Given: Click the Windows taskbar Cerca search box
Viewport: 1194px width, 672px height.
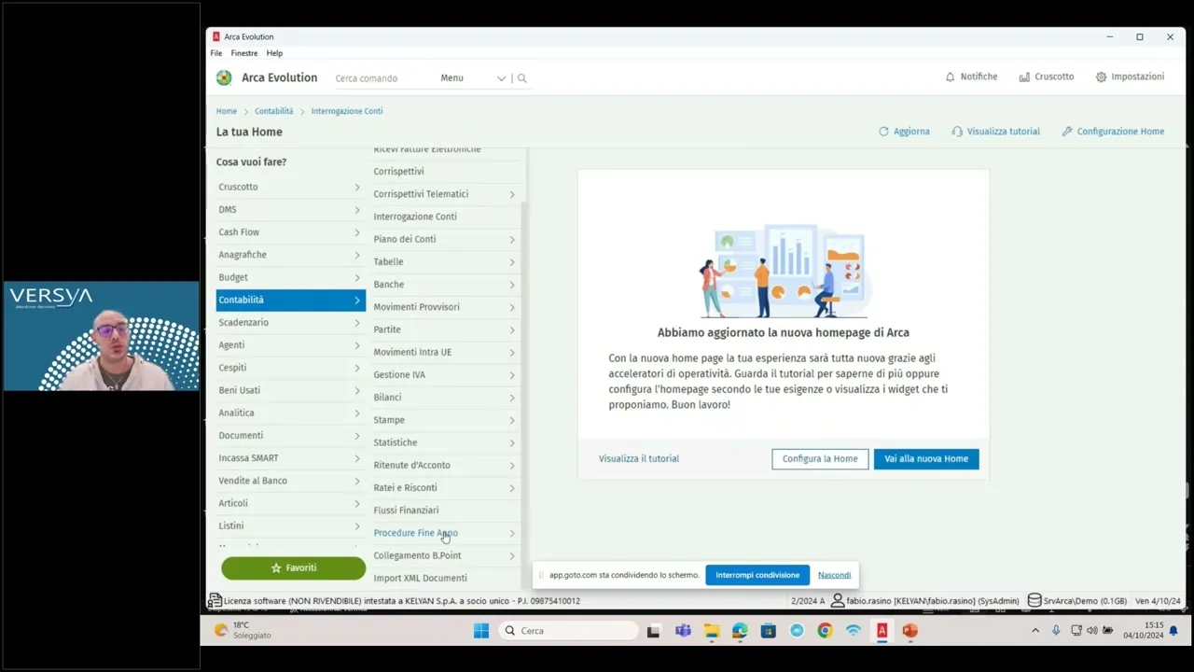Looking at the screenshot, I should [x=568, y=631].
